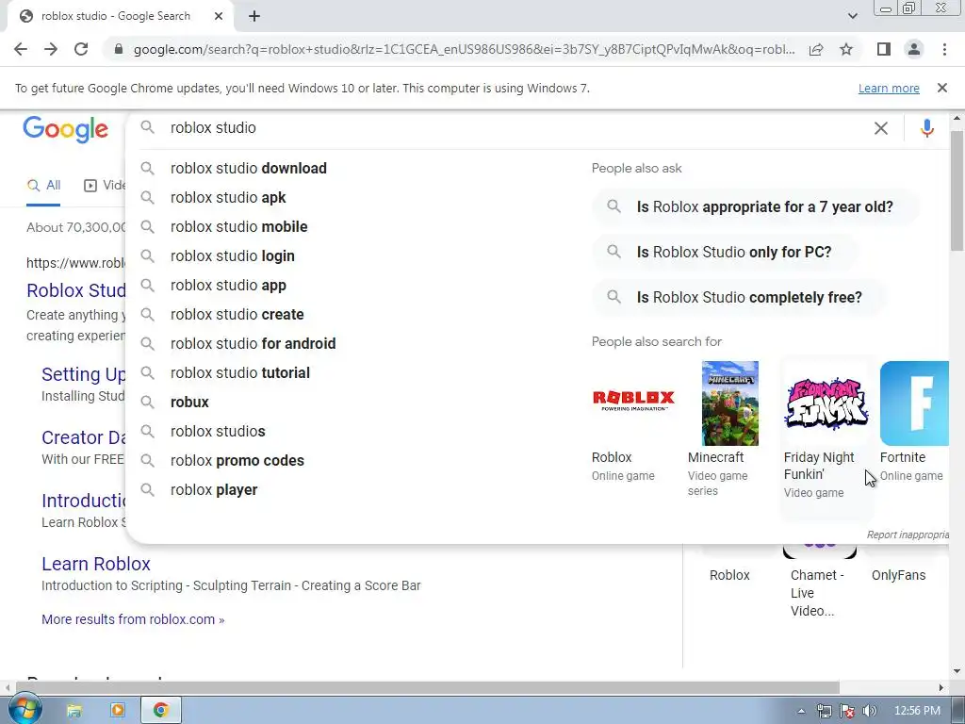Open the Creator Dashboard sitelink
The height and width of the screenshot is (724, 965).
tap(84, 437)
